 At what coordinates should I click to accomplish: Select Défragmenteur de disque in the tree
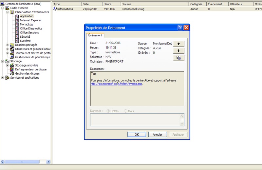(31, 69)
